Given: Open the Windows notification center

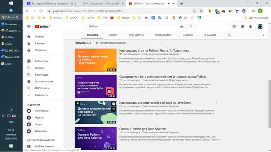Looking at the screenshot, I should point(11,146).
